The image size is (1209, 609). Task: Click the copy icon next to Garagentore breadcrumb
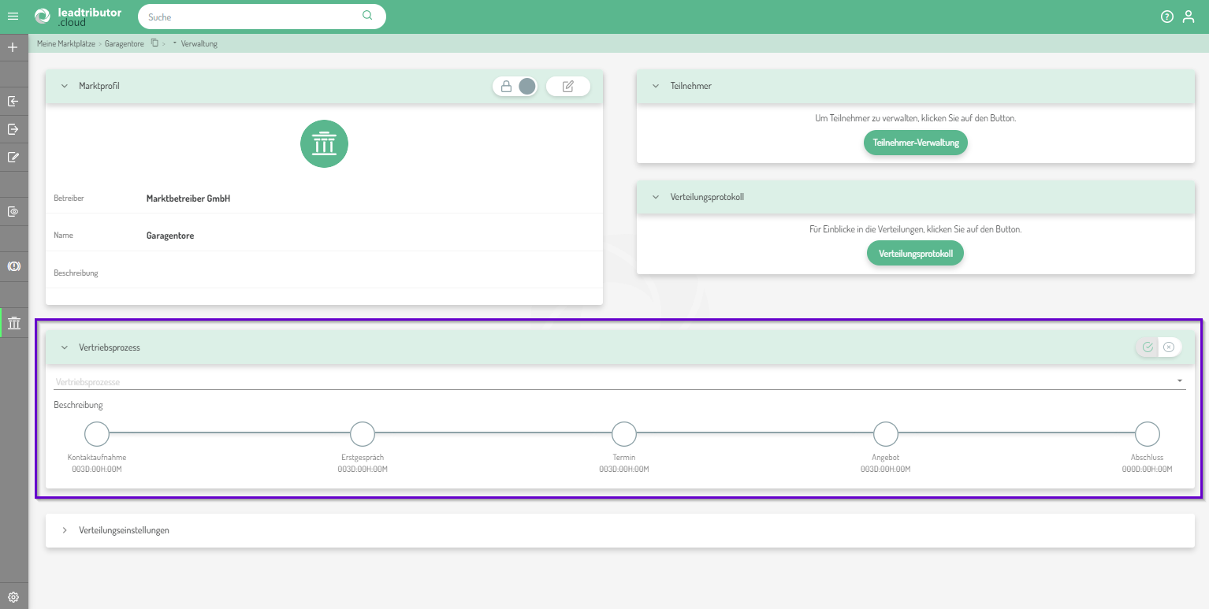click(154, 43)
